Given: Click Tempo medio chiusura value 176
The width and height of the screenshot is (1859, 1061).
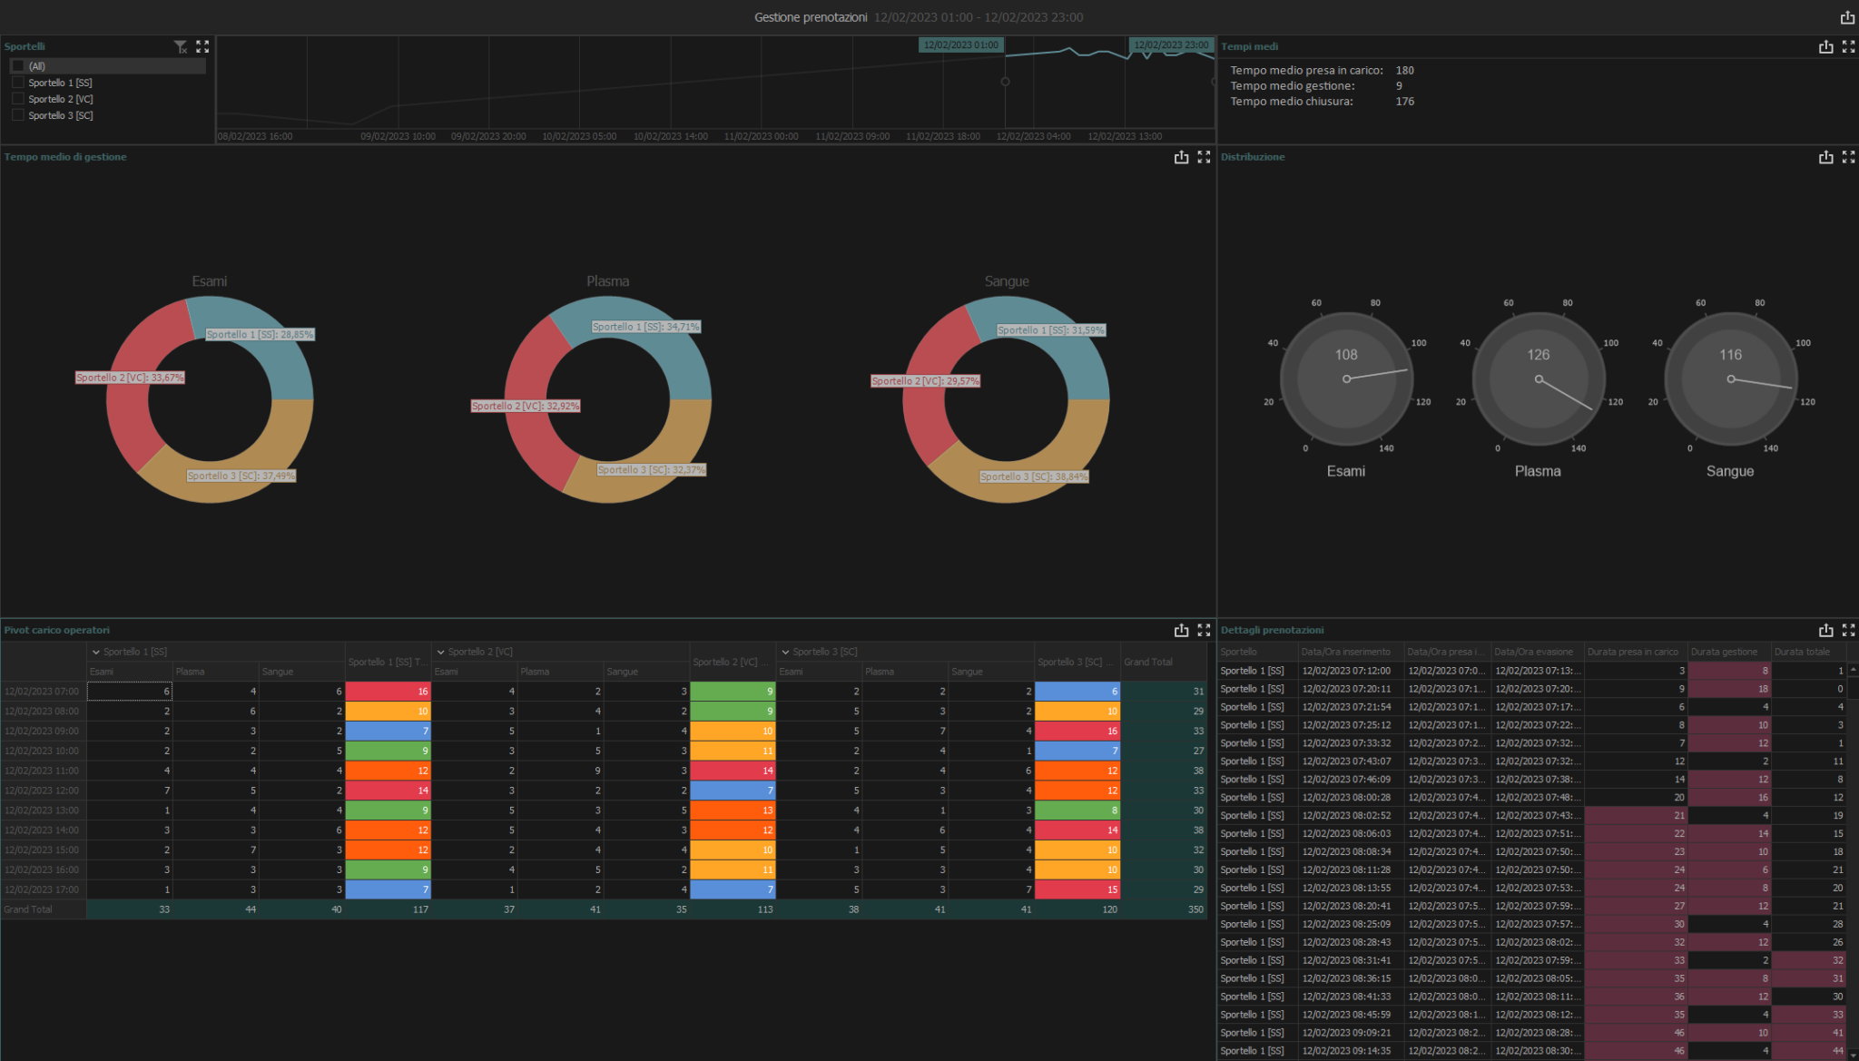Looking at the screenshot, I should tap(1404, 102).
